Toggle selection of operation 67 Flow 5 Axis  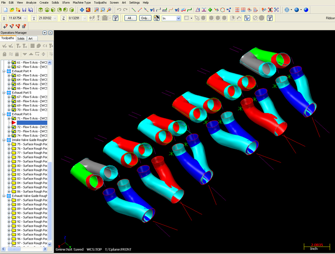pyautogui.click(x=14, y=97)
